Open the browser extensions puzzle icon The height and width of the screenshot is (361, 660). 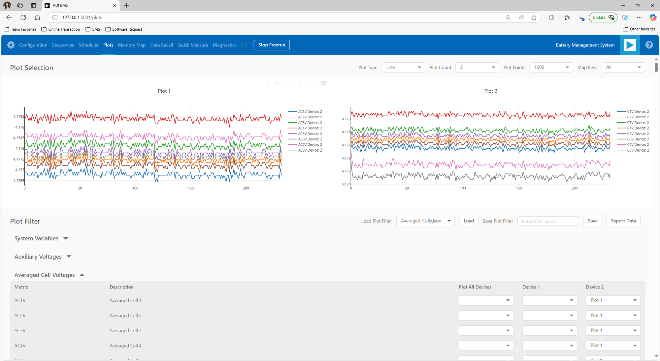(551, 17)
